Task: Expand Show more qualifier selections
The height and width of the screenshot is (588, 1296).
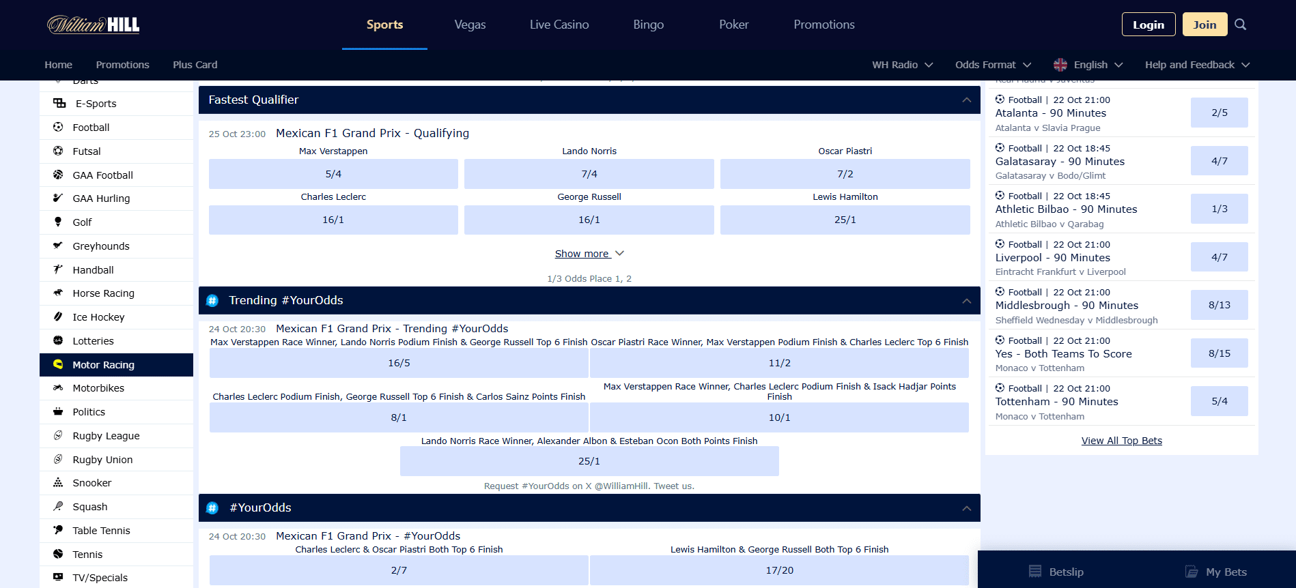Action: (x=589, y=254)
